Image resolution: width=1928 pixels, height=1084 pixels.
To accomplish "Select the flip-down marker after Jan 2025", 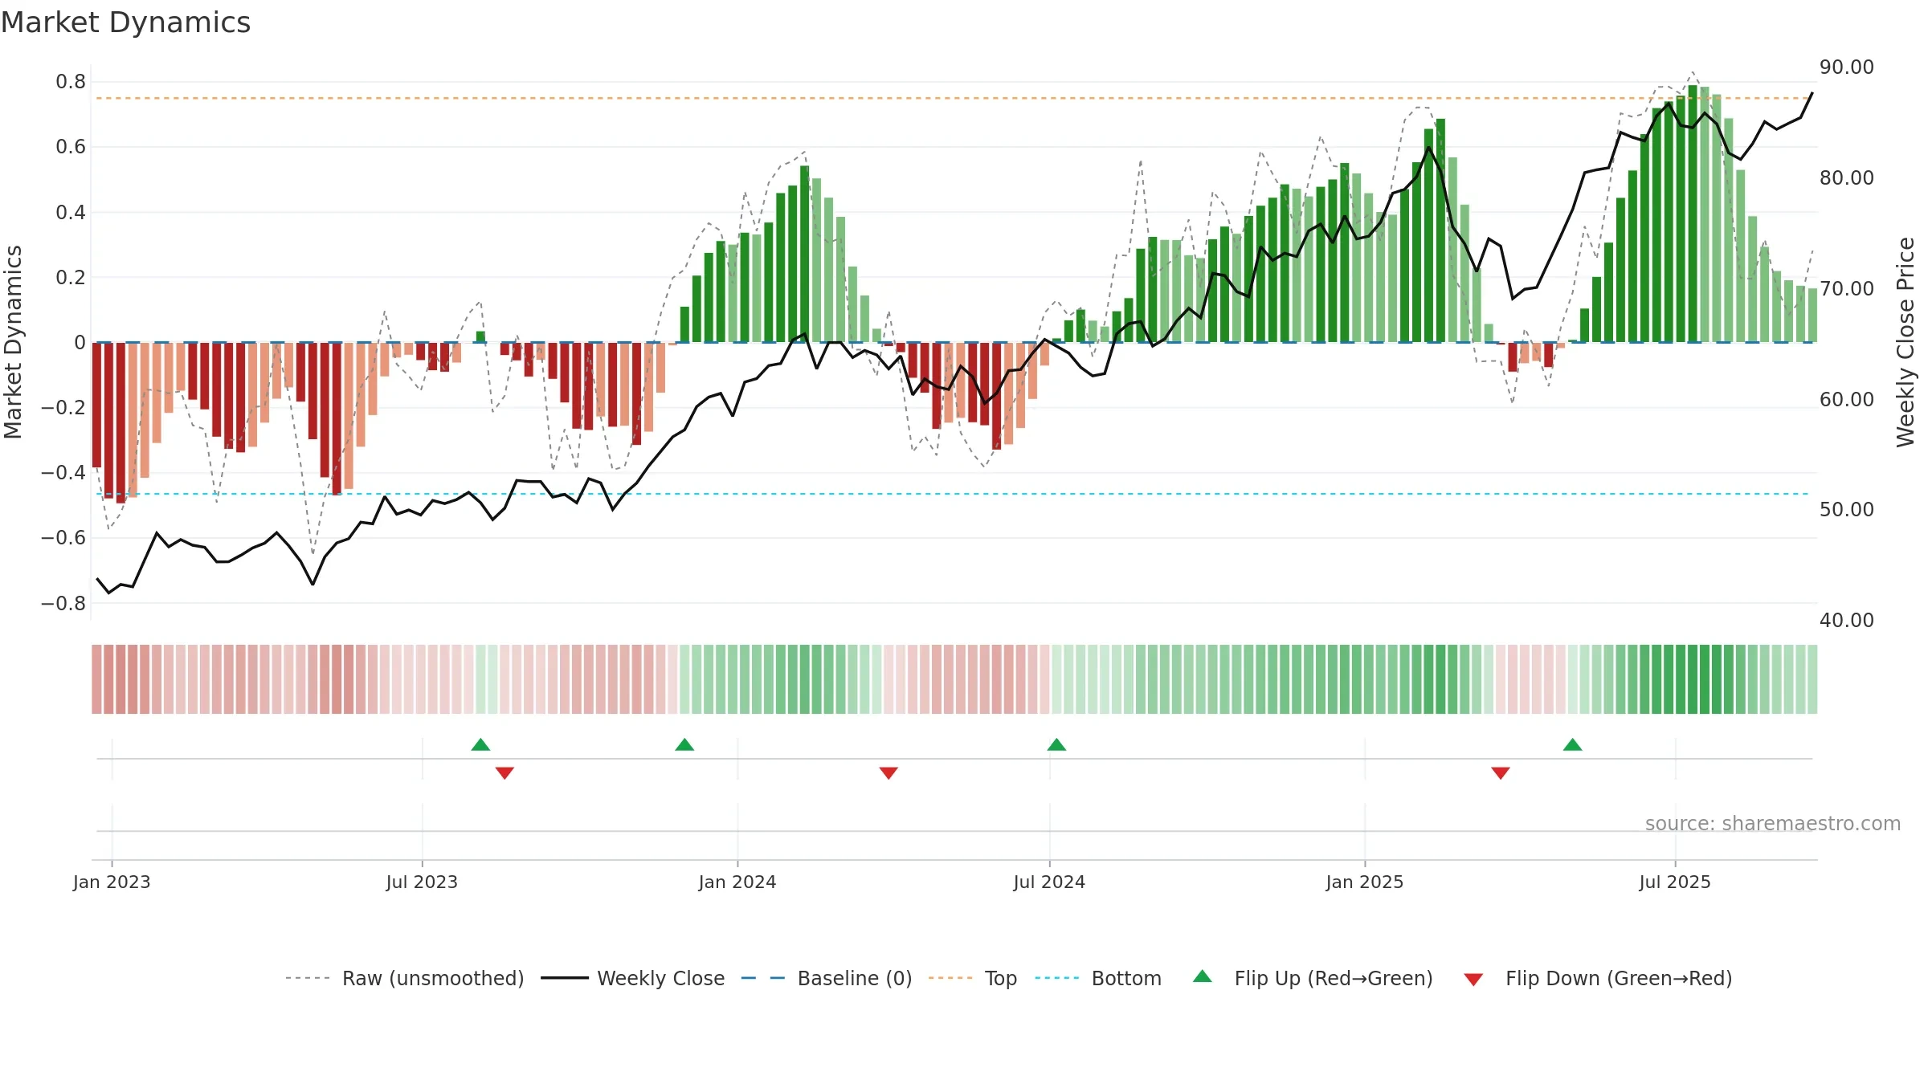I will point(1501,772).
